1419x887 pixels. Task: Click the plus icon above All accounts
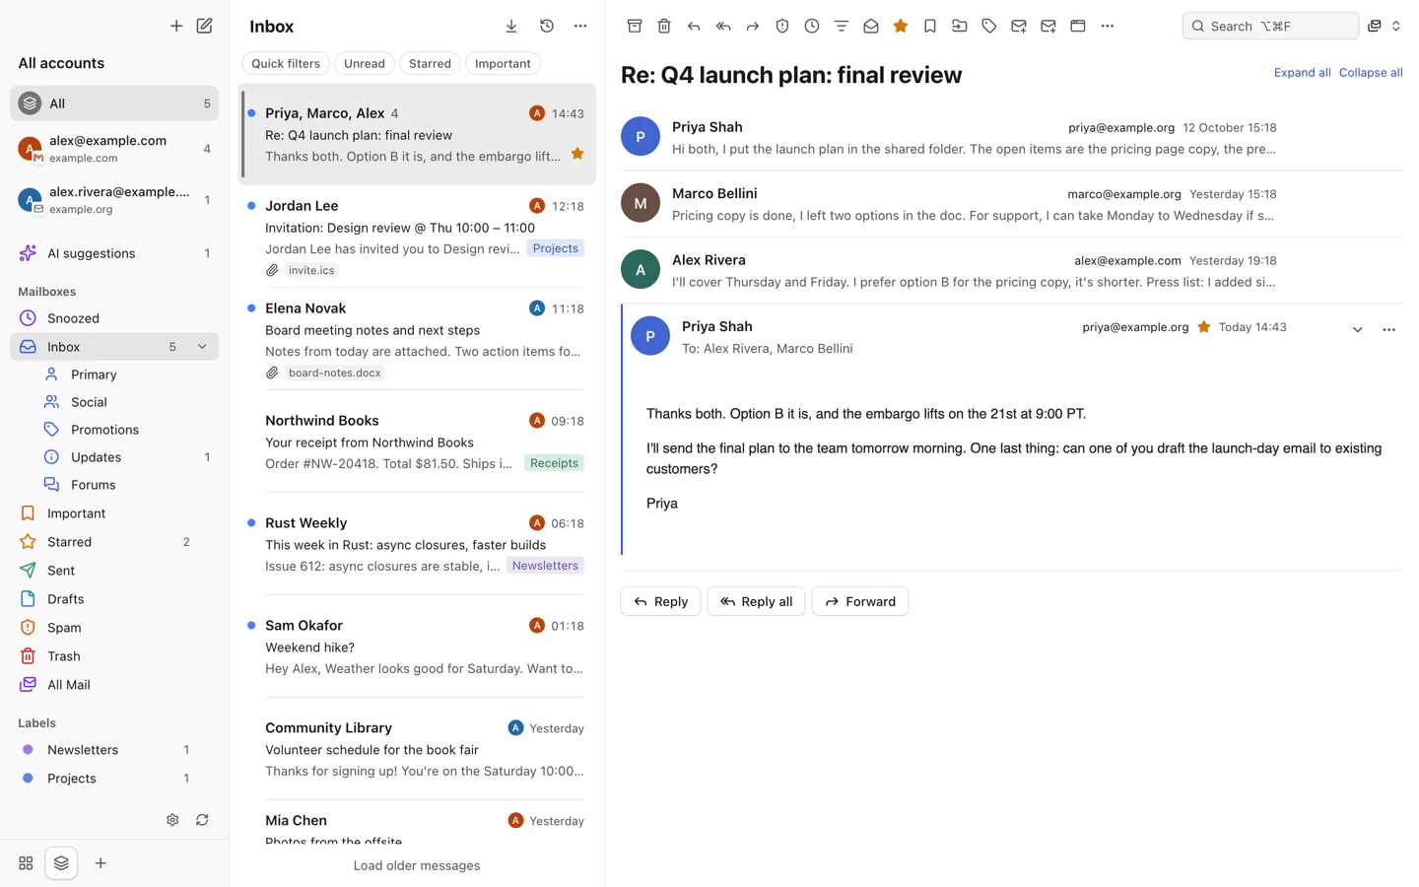(175, 26)
